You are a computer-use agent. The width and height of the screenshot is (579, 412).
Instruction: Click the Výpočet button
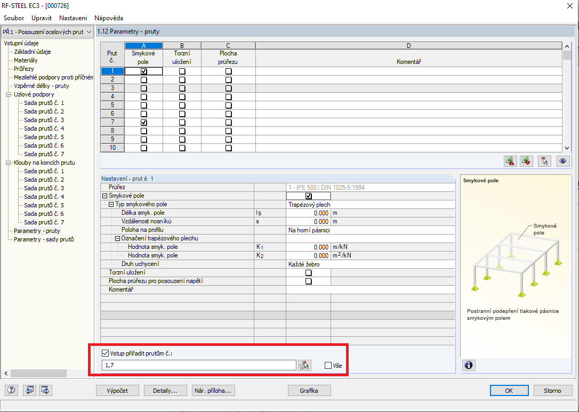pos(117,391)
